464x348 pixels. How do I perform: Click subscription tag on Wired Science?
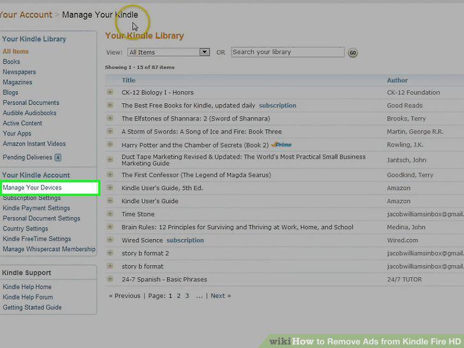pyautogui.click(x=185, y=240)
